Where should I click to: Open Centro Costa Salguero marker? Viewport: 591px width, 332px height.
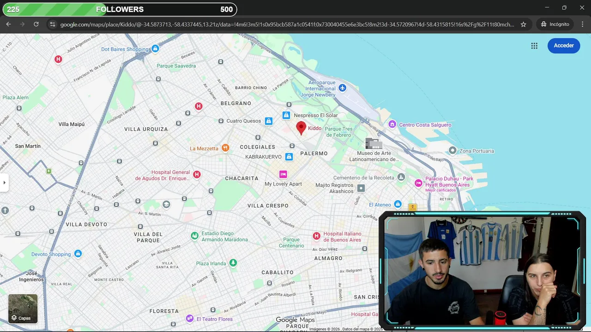click(392, 124)
